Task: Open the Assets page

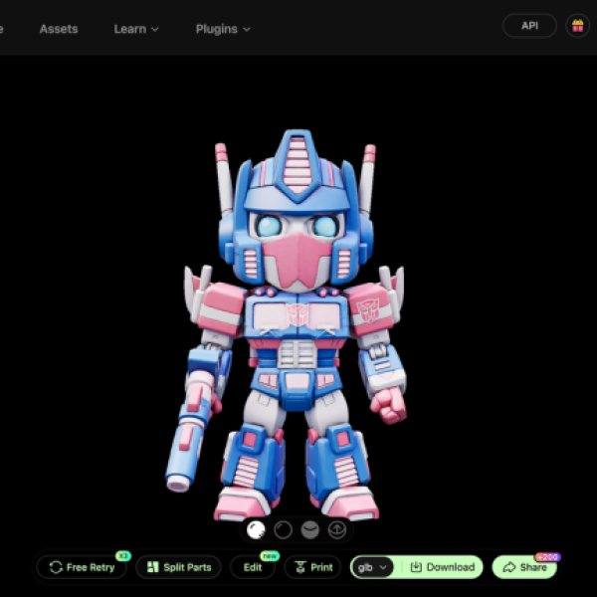Action: [59, 29]
